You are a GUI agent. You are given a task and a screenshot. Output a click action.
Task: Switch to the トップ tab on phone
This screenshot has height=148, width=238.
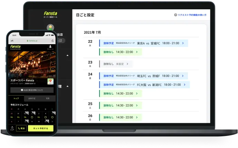(16, 98)
